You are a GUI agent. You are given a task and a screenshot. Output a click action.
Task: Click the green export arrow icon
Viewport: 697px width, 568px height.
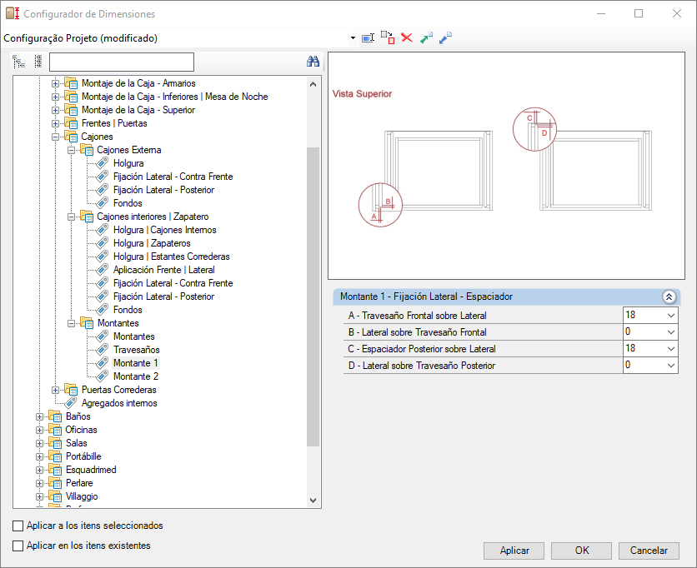[x=426, y=38]
